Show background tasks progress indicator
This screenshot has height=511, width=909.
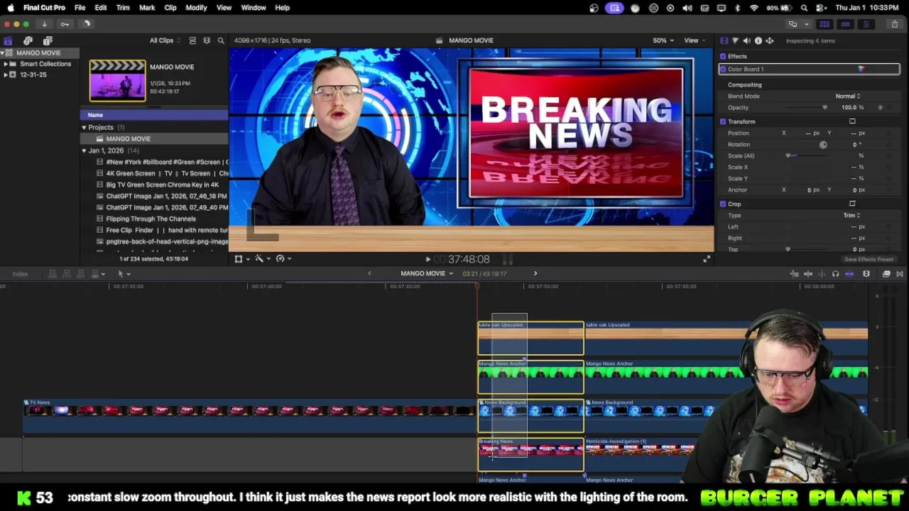pos(87,24)
